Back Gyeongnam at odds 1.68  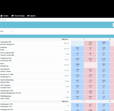coord(78,70)
